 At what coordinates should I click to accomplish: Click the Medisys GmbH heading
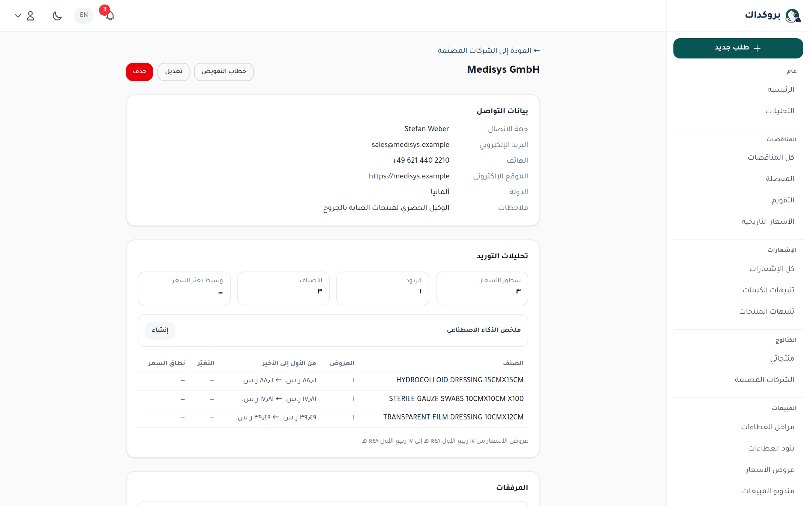(x=503, y=70)
